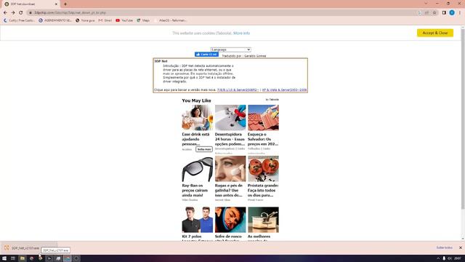Click the Facebook Like button
Viewport: 465px width, 262px height.
pos(206,55)
